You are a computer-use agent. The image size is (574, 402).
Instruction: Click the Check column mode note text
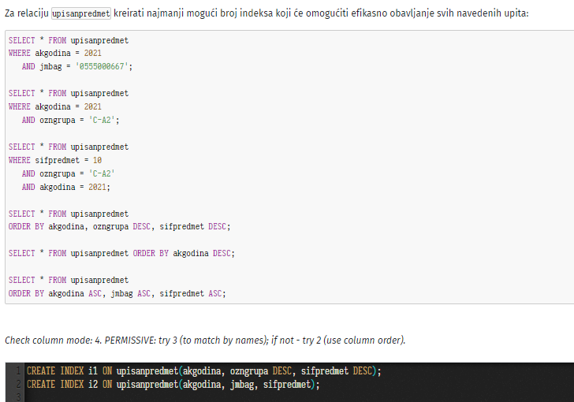pos(205,341)
